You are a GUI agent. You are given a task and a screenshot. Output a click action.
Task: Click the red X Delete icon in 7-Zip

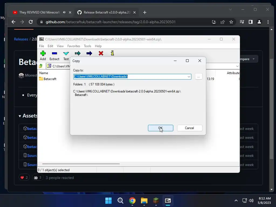click(101, 53)
